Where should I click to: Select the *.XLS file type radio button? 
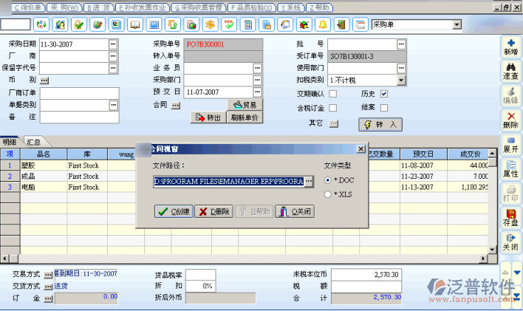(328, 194)
